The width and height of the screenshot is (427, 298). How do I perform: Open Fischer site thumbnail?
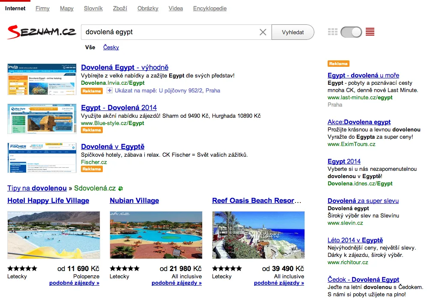[x=42, y=158]
